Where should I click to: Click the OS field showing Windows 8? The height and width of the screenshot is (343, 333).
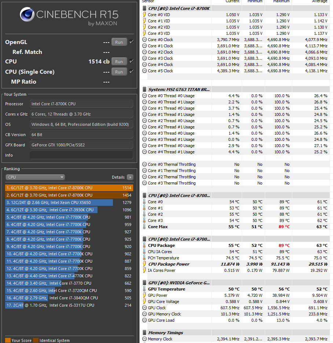(81, 124)
